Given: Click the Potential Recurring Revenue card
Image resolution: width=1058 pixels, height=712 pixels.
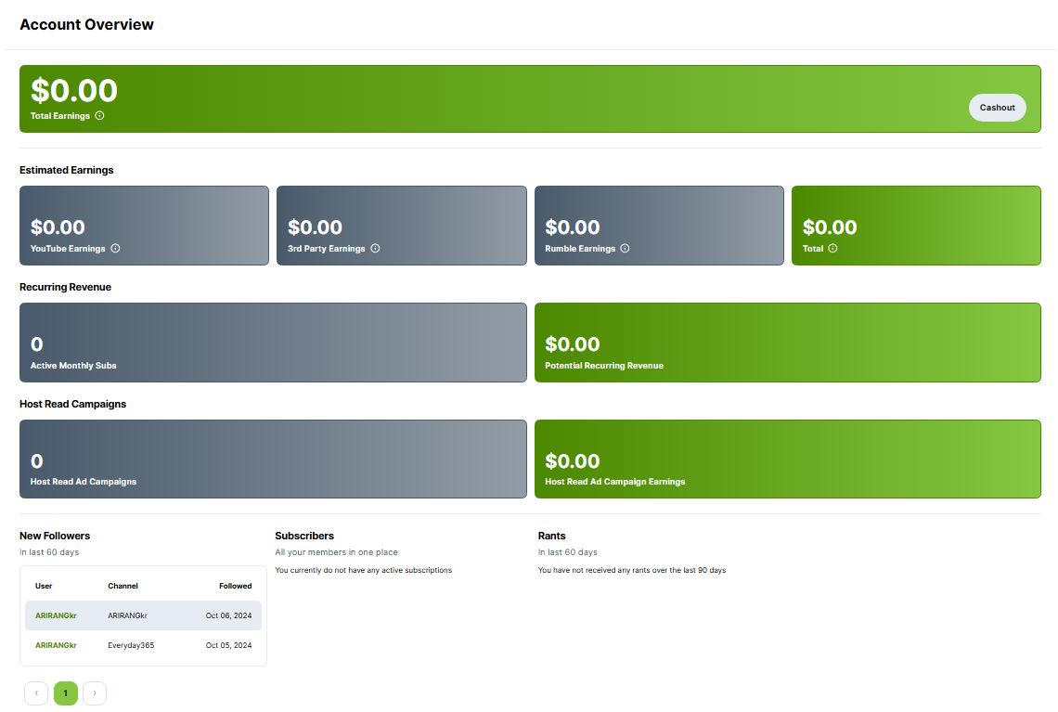Looking at the screenshot, I should click(x=787, y=343).
